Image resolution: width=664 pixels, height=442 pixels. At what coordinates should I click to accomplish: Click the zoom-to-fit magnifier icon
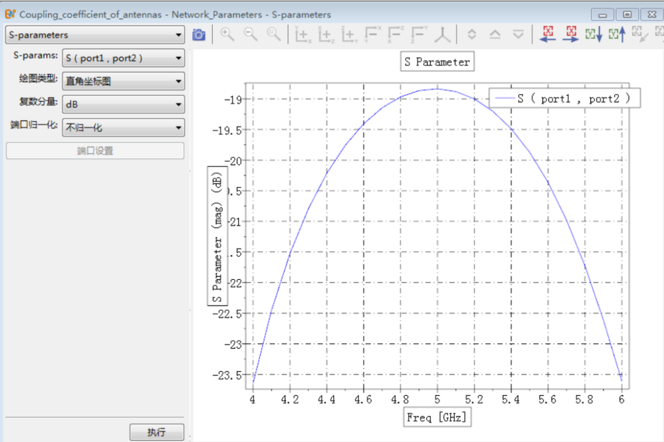tap(274, 34)
